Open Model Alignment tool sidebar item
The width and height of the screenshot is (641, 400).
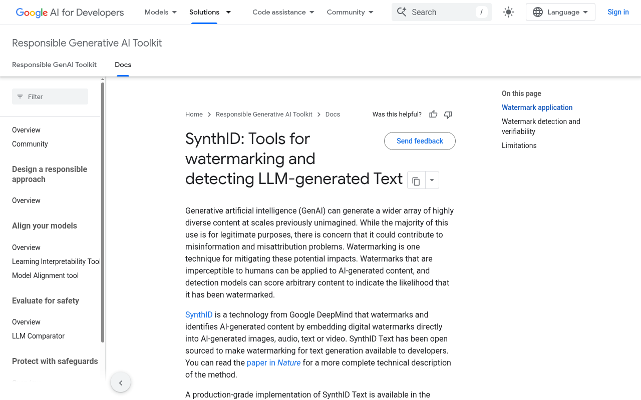[x=45, y=275]
